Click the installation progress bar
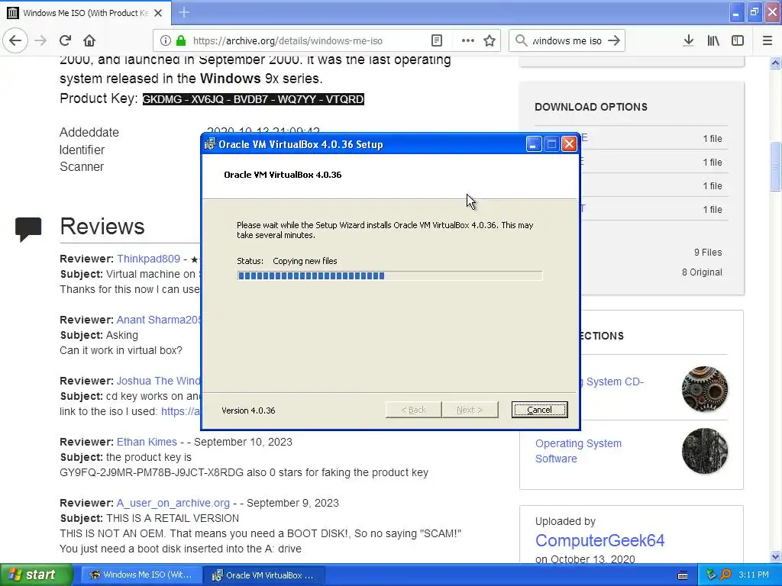This screenshot has height=586, width=782. click(389, 275)
